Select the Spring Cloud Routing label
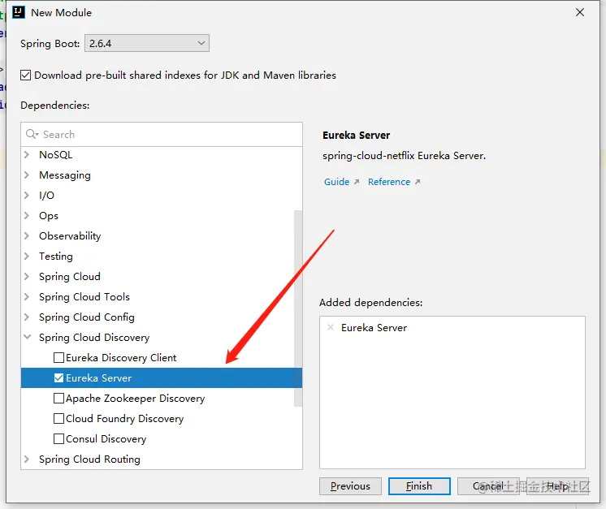This screenshot has height=509, width=606. coord(89,459)
